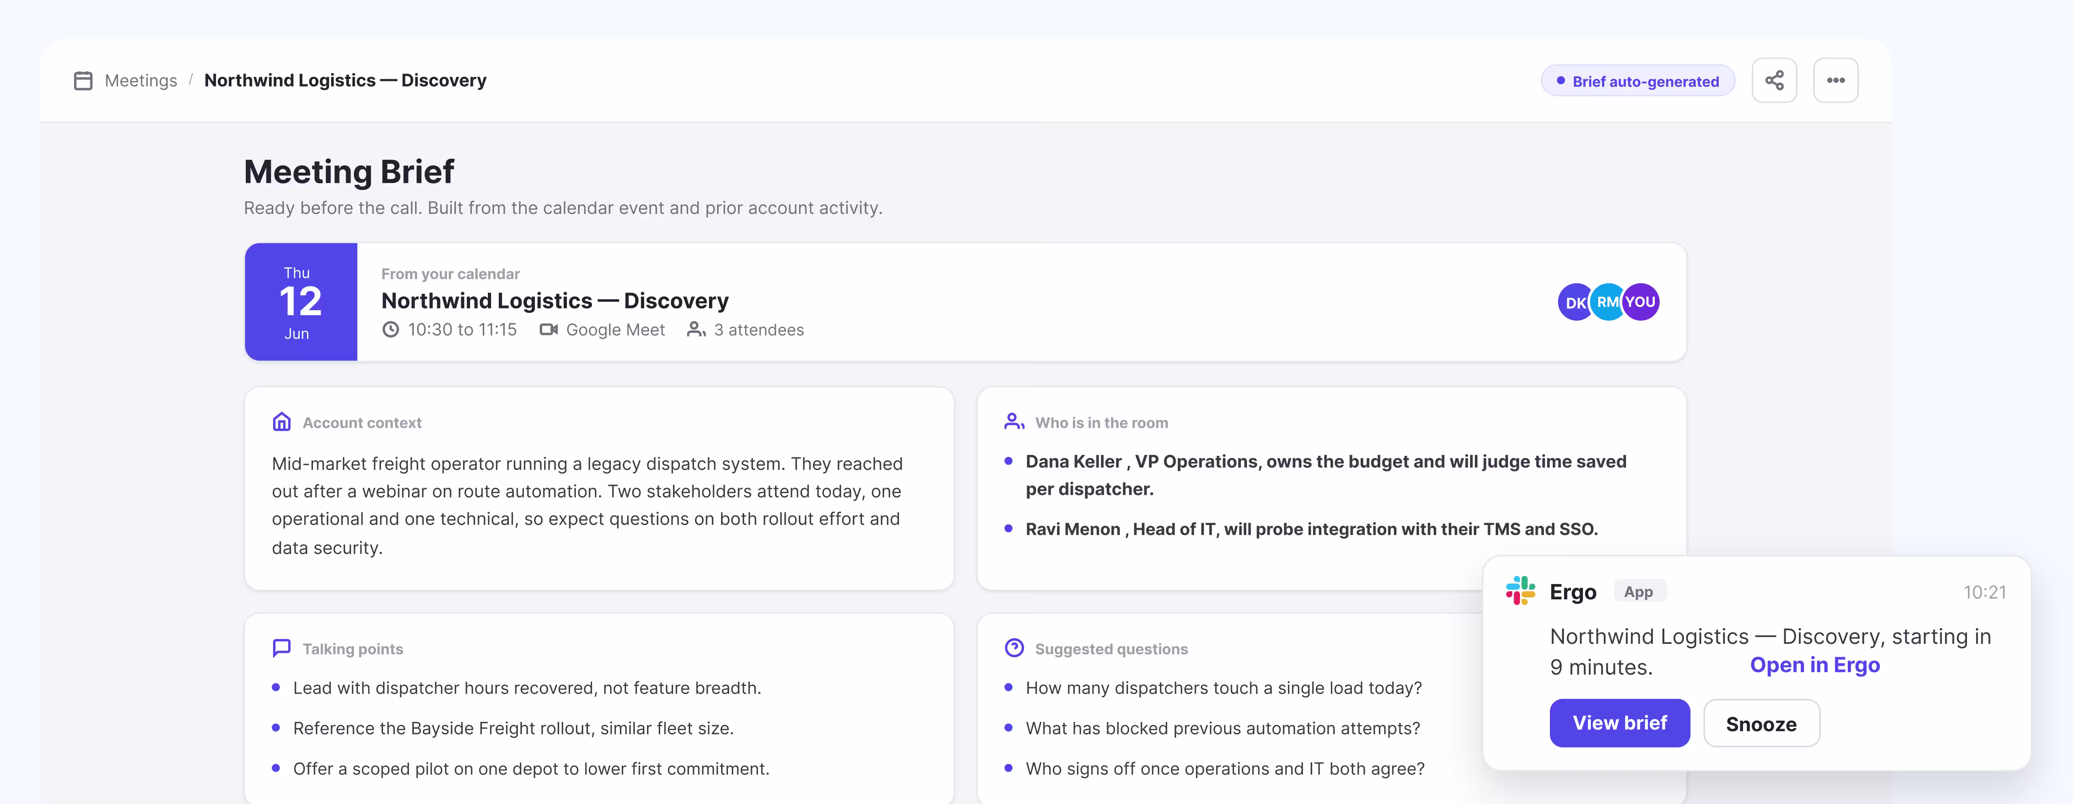Click Reference the Bayside Freight rollout bullet

click(x=513, y=728)
